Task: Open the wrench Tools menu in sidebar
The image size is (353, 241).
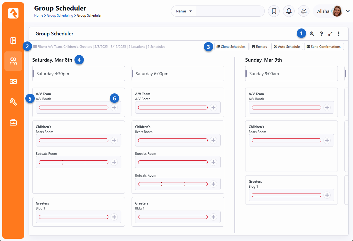Action: coord(13,102)
